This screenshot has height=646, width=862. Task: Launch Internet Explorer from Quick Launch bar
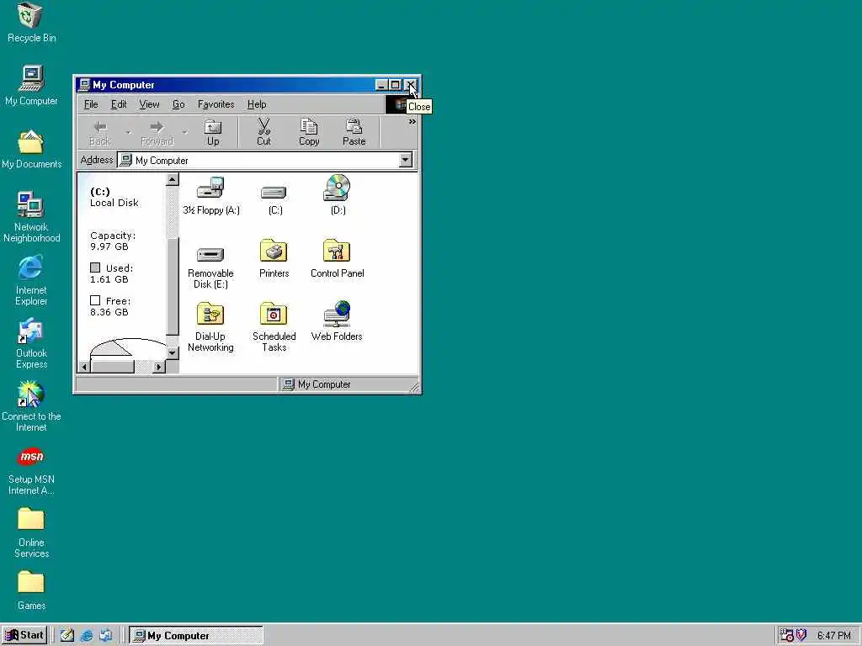[x=87, y=636]
